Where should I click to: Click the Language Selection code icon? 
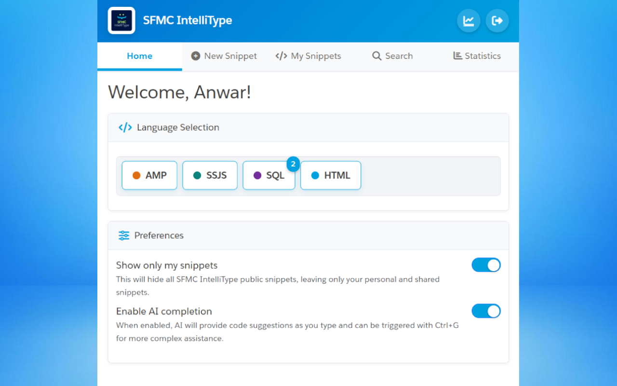pos(125,127)
